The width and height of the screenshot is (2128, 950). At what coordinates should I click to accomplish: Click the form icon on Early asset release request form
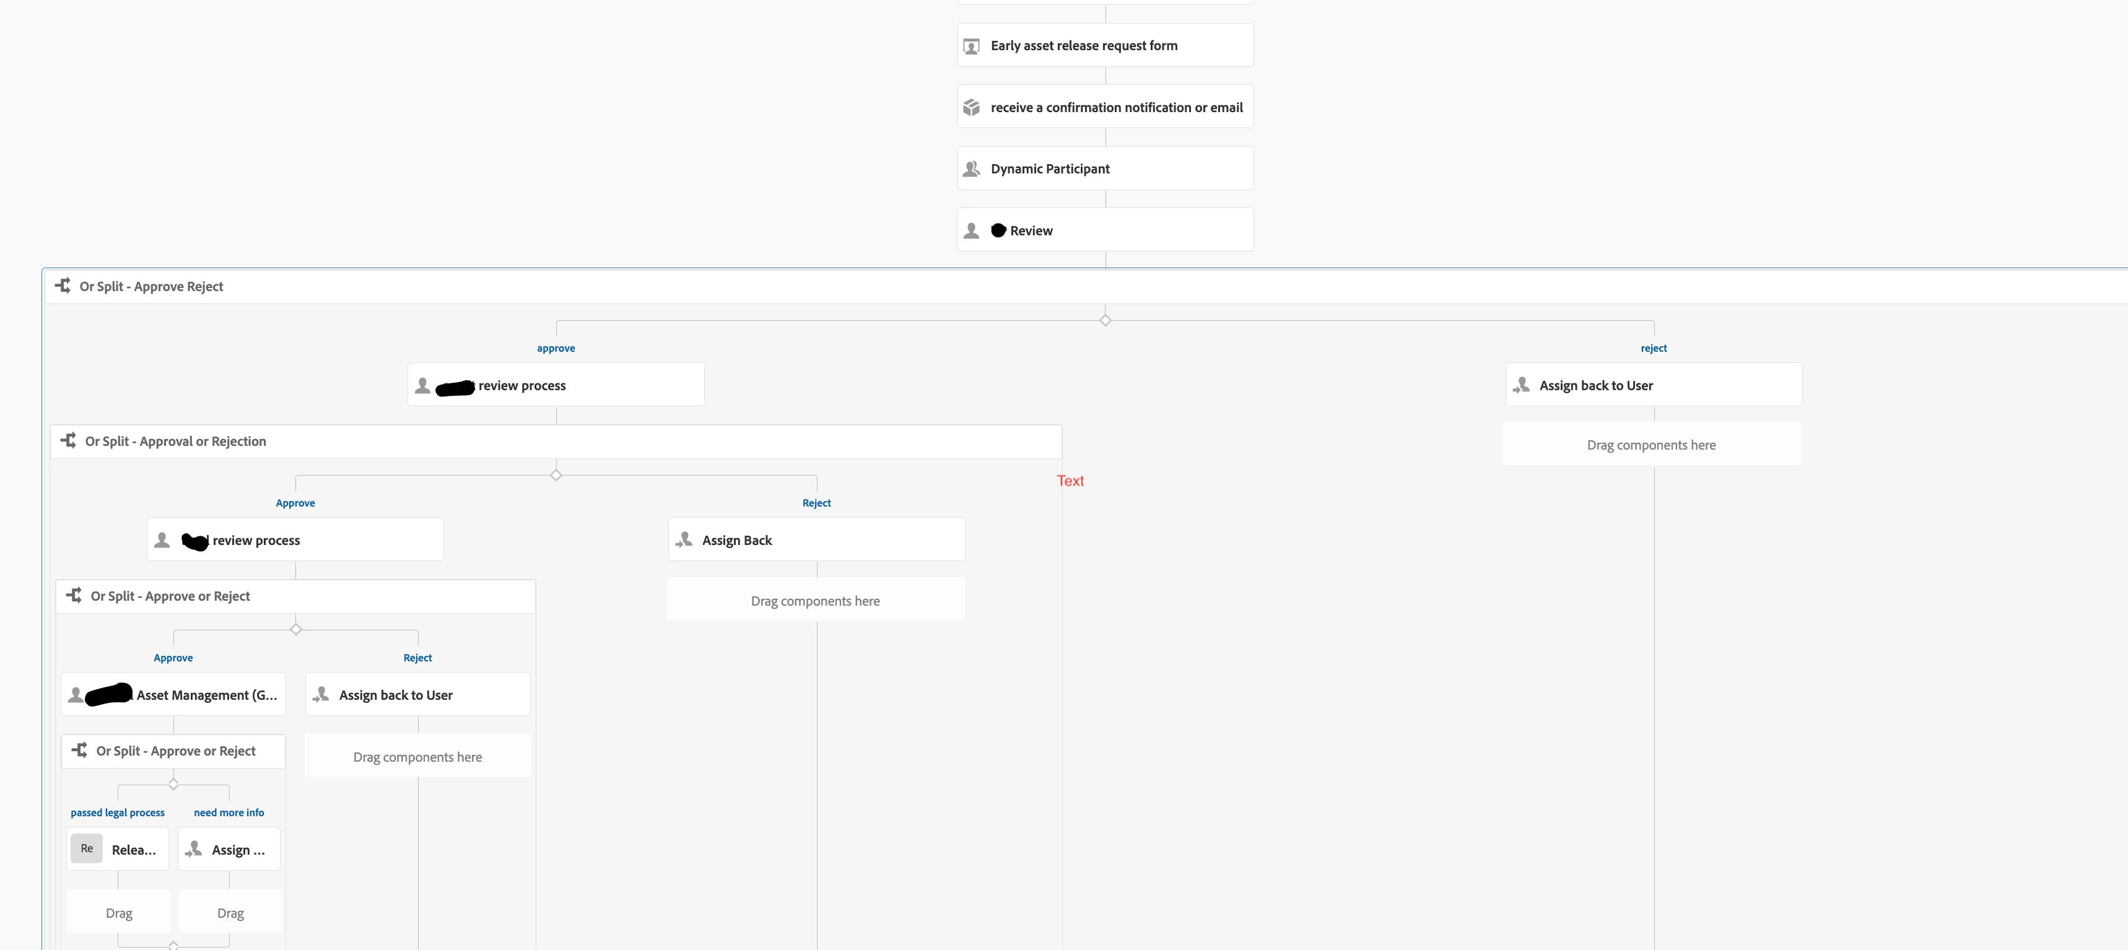972,46
